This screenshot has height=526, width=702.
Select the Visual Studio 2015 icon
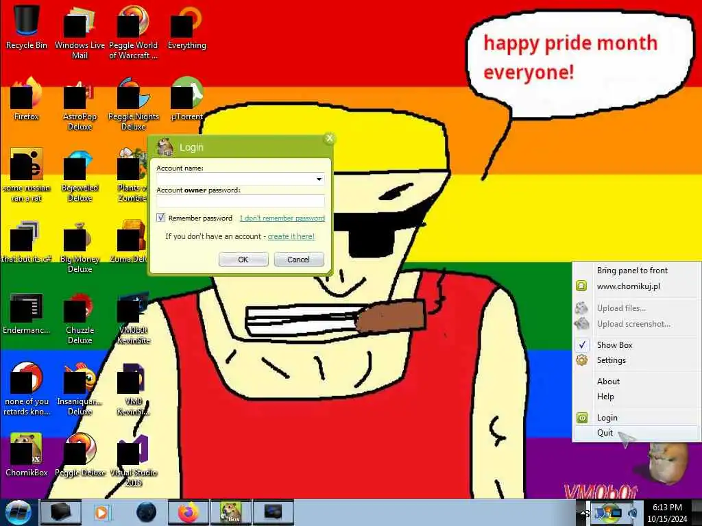point(134,461)
